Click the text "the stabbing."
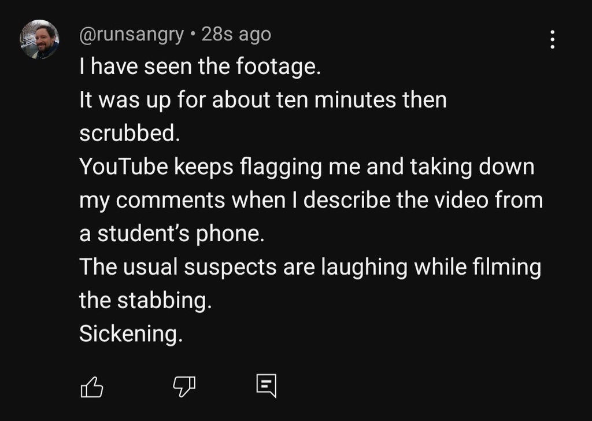Image resolution: width=592 pixels, height=421 pixels. click(x=145, y=301)
